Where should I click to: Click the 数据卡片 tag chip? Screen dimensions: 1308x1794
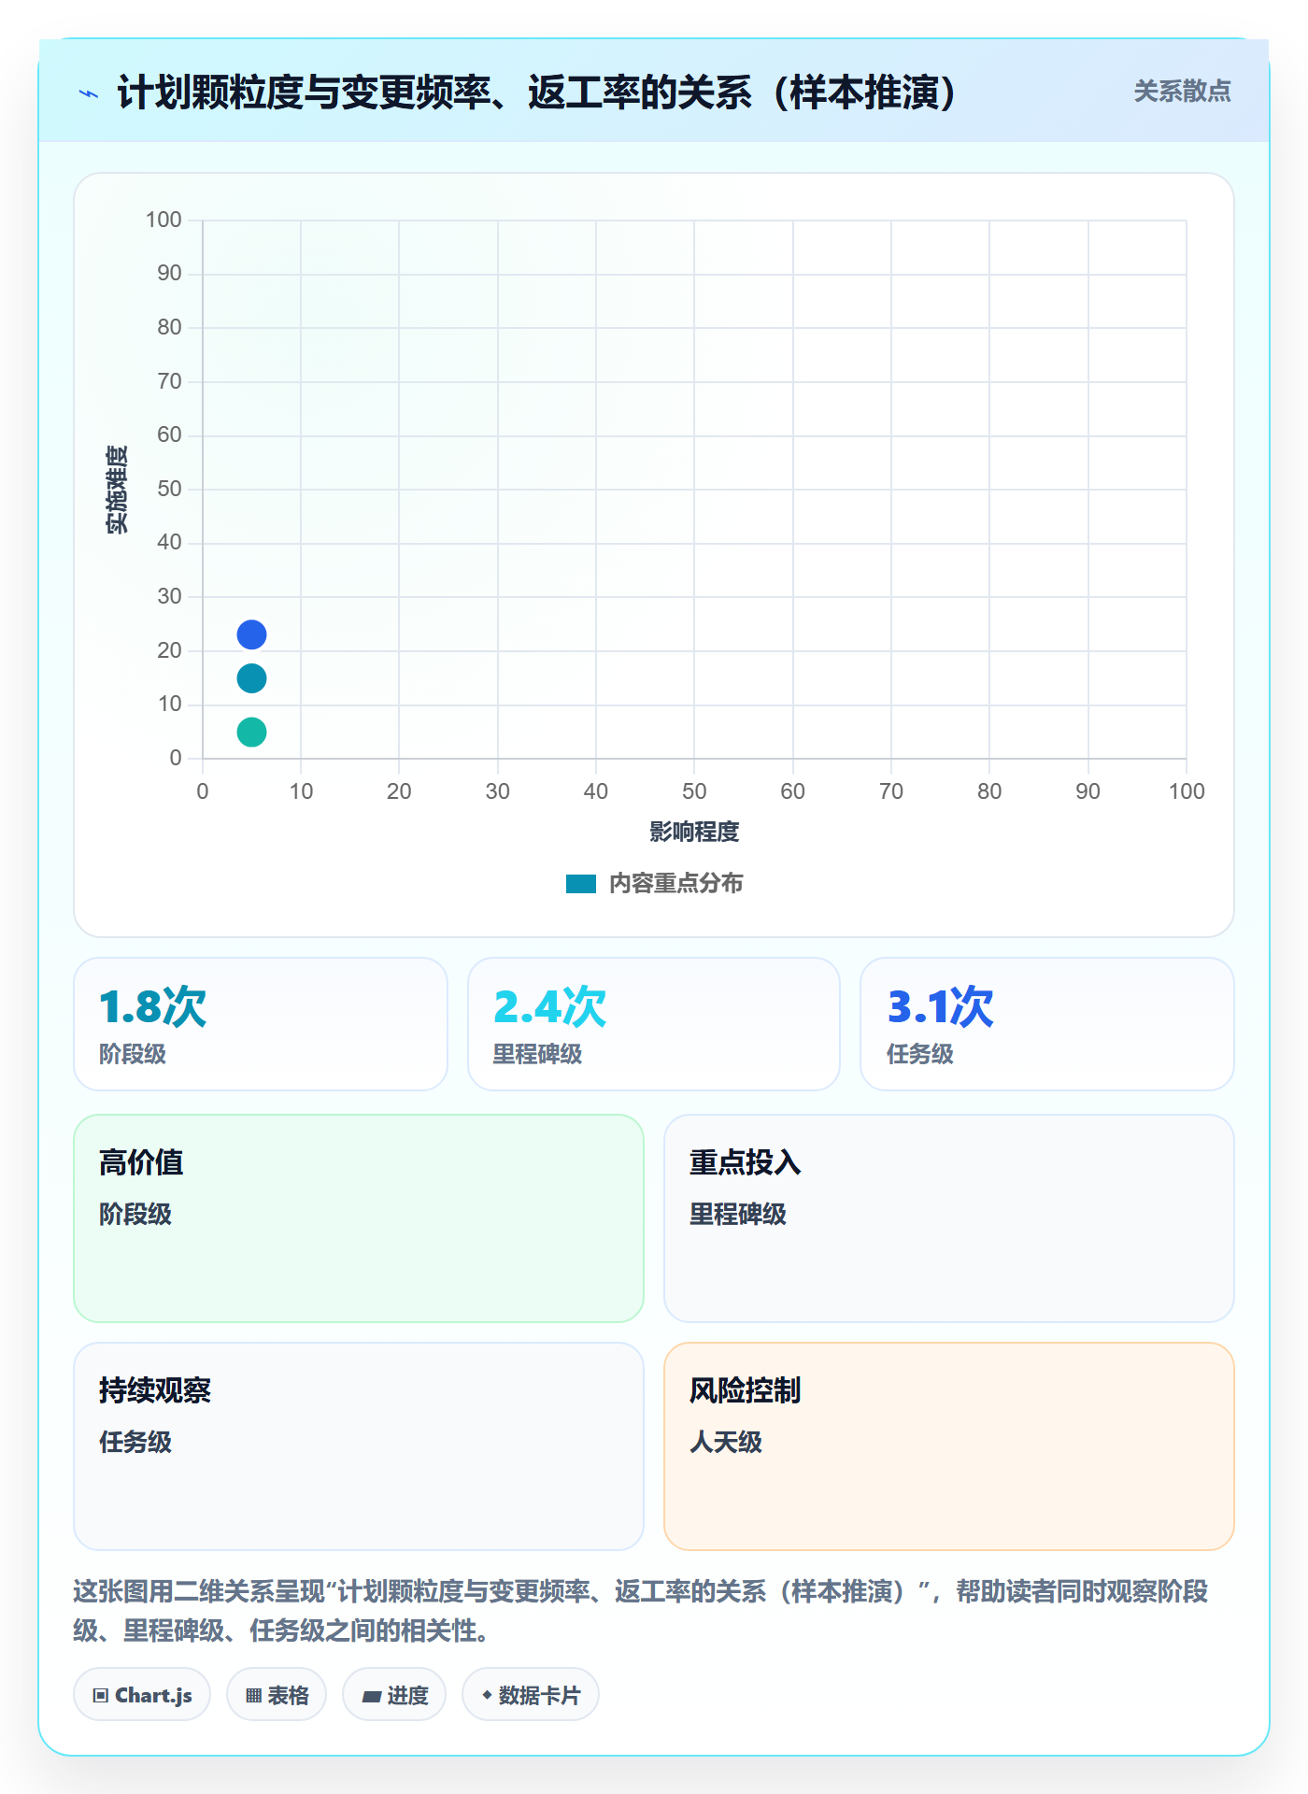(531, 1695)
